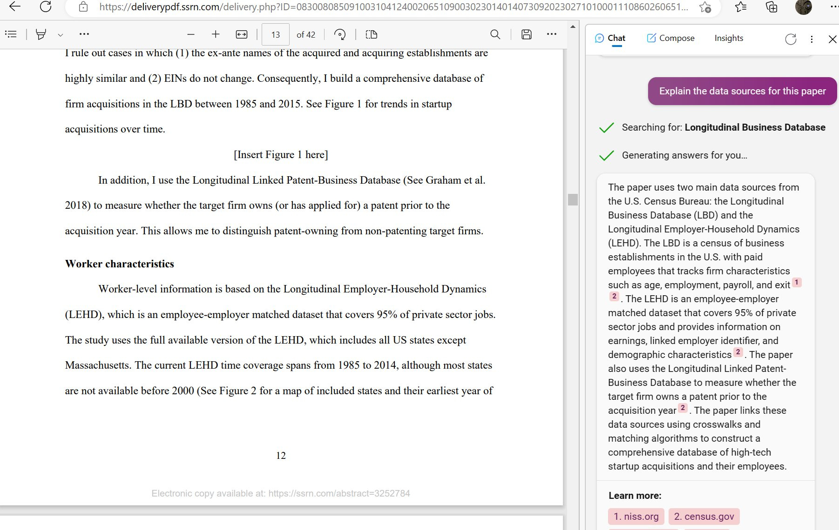
Task: Toggle the page view layout icon
Action: 372,34
